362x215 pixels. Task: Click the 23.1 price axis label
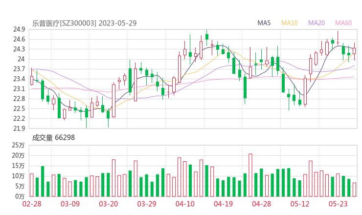[x=19, y=89]
